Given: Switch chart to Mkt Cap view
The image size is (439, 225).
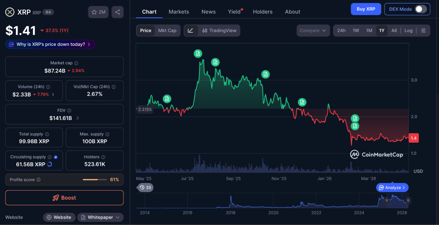Looking at the screenshot, I should click(x=167, y=30).
